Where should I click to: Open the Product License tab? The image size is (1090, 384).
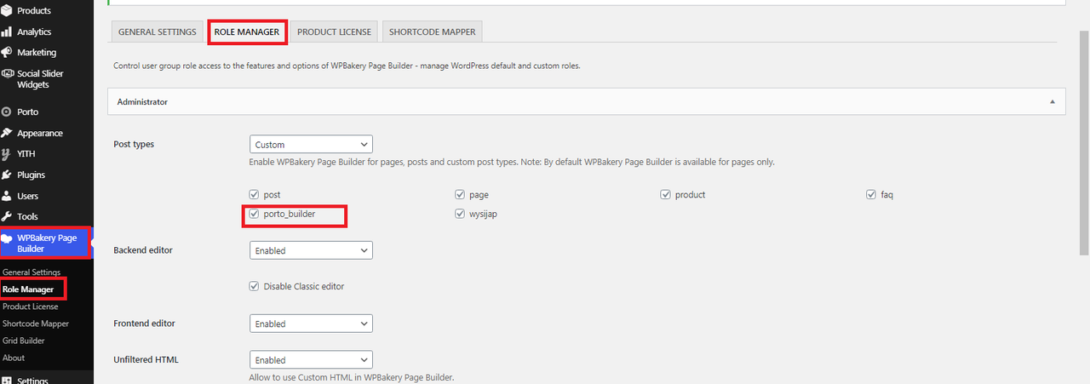[x=334, y=32]
